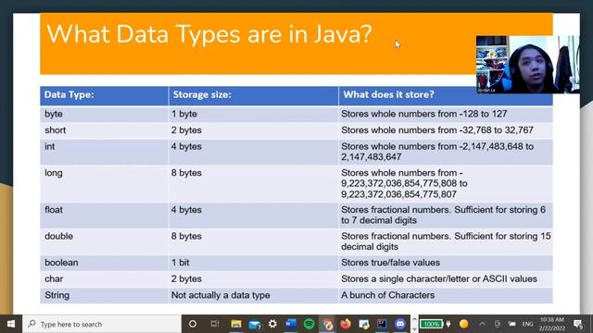Click the Cortana circle icon

tap(193, 324)
